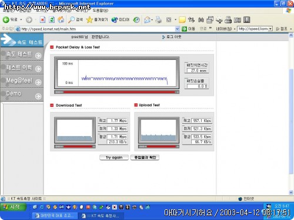Open Favorites star in toolbar
The width and height of the screenshot is (294, 220).
click(x=97, y=19)
